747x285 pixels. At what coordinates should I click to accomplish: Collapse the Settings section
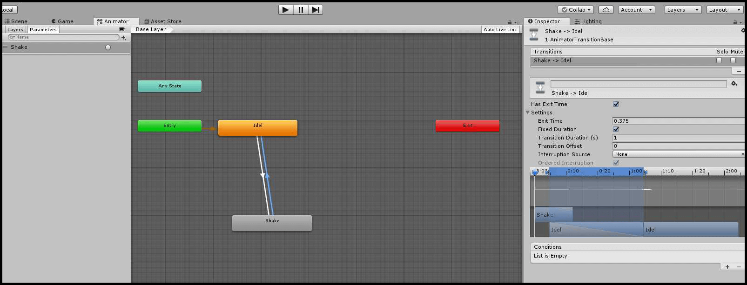pos(528,113)
